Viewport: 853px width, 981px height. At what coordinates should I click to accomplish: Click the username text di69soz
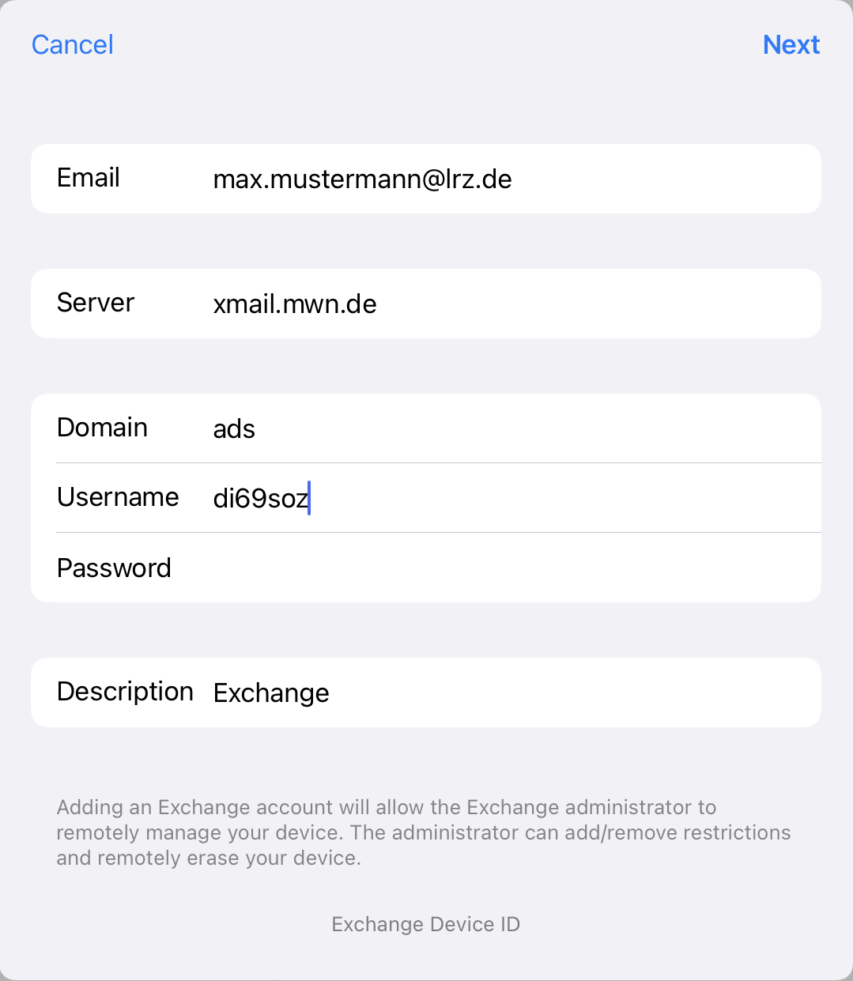click(260, 499)
